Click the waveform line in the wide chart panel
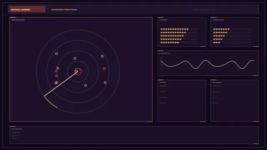This screenshot has width=267, height=150. click(x=207, y=65)
